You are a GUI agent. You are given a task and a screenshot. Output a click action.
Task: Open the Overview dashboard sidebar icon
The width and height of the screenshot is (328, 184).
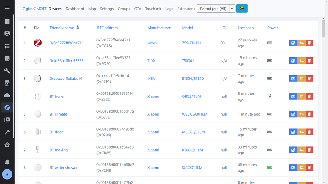pyautogui.click(x=7, y=22)
